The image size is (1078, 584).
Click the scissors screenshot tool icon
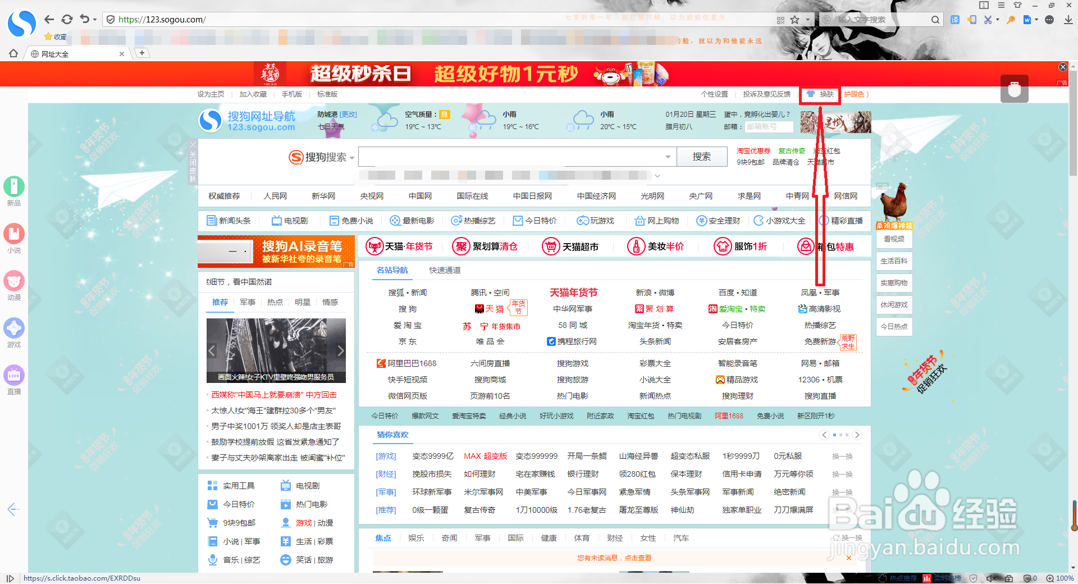coord(988,20)
